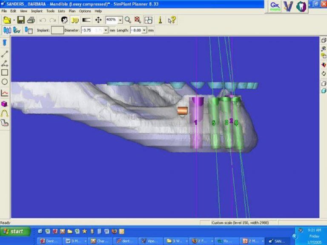Select the pan/move arrows tool
The height and width of the screenshot is (245, 327).
[98, 20]
